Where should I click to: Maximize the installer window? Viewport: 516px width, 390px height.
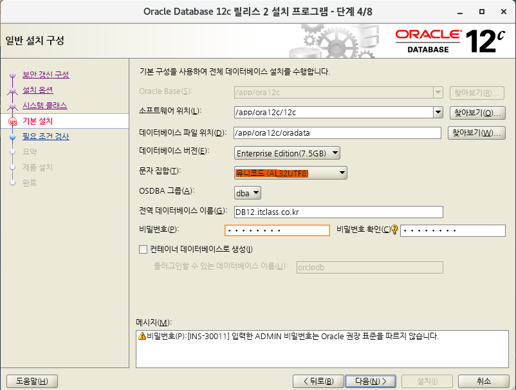[482, 12]
